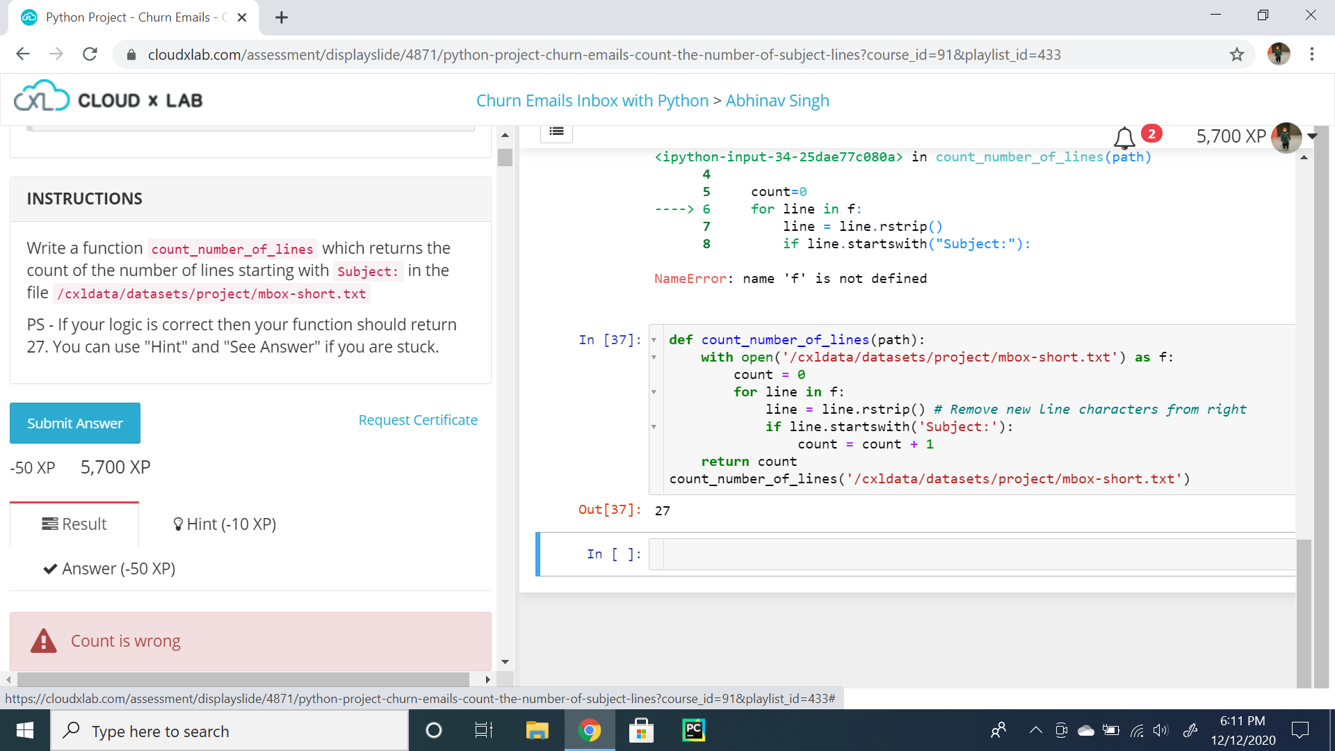1335x751 pixels.
Task: Open the notifications bell icon
Action: [1124, 138]
